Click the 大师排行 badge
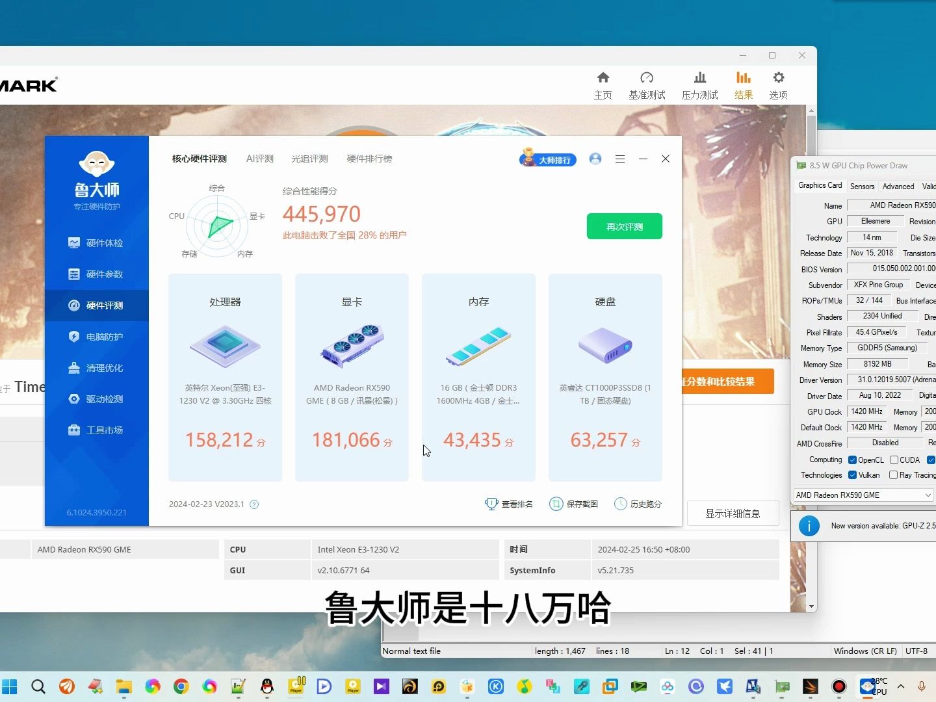Viewport: 936px width, 702px height. pos(548,159)
